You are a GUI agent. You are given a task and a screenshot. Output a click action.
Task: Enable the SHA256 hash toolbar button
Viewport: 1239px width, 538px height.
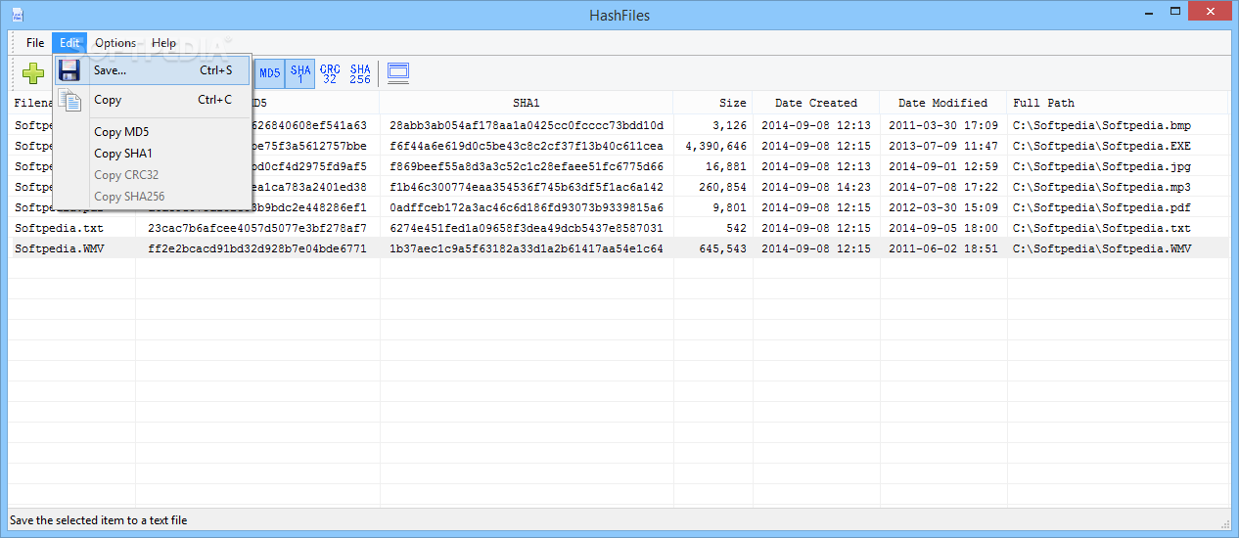tap(360, 72)
